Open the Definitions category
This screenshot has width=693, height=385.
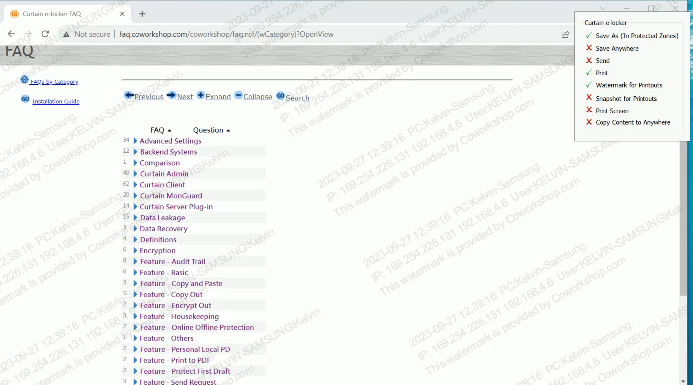(158, 239)
